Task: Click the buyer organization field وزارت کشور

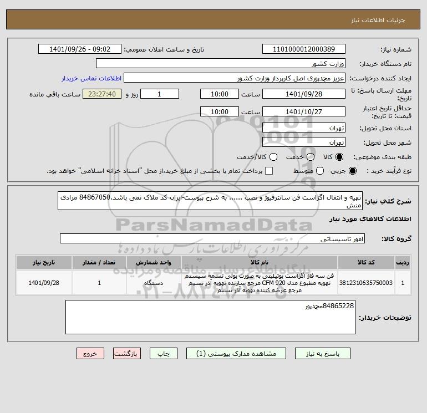Action: click(221, 64)
